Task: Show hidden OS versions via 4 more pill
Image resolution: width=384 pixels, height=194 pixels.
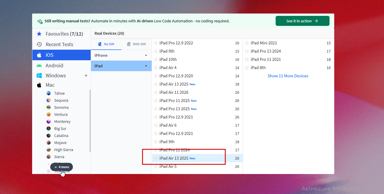Action: point(62,167)
